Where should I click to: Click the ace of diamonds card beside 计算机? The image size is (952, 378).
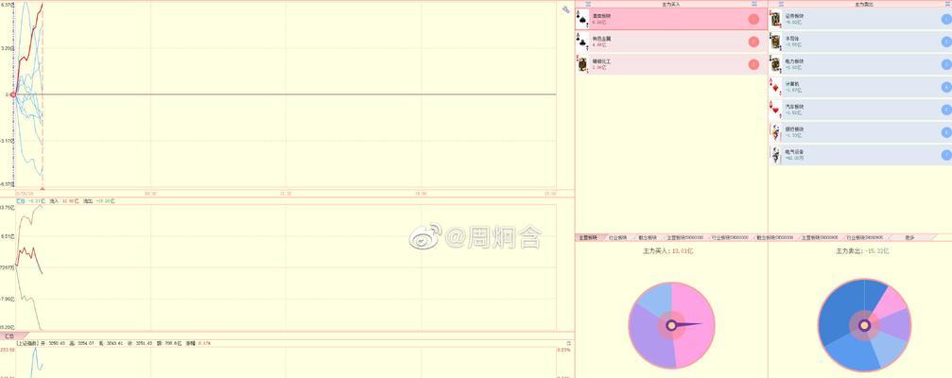tap(775, 87)
